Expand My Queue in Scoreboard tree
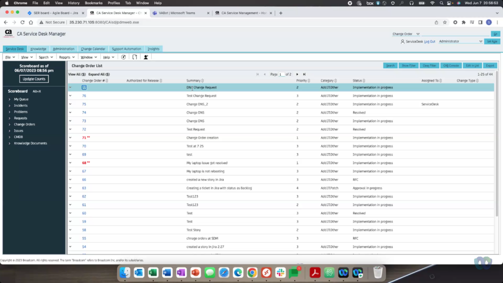Viewport: 503px width, 283px height. pyautogui.click(x=9, y=99)
